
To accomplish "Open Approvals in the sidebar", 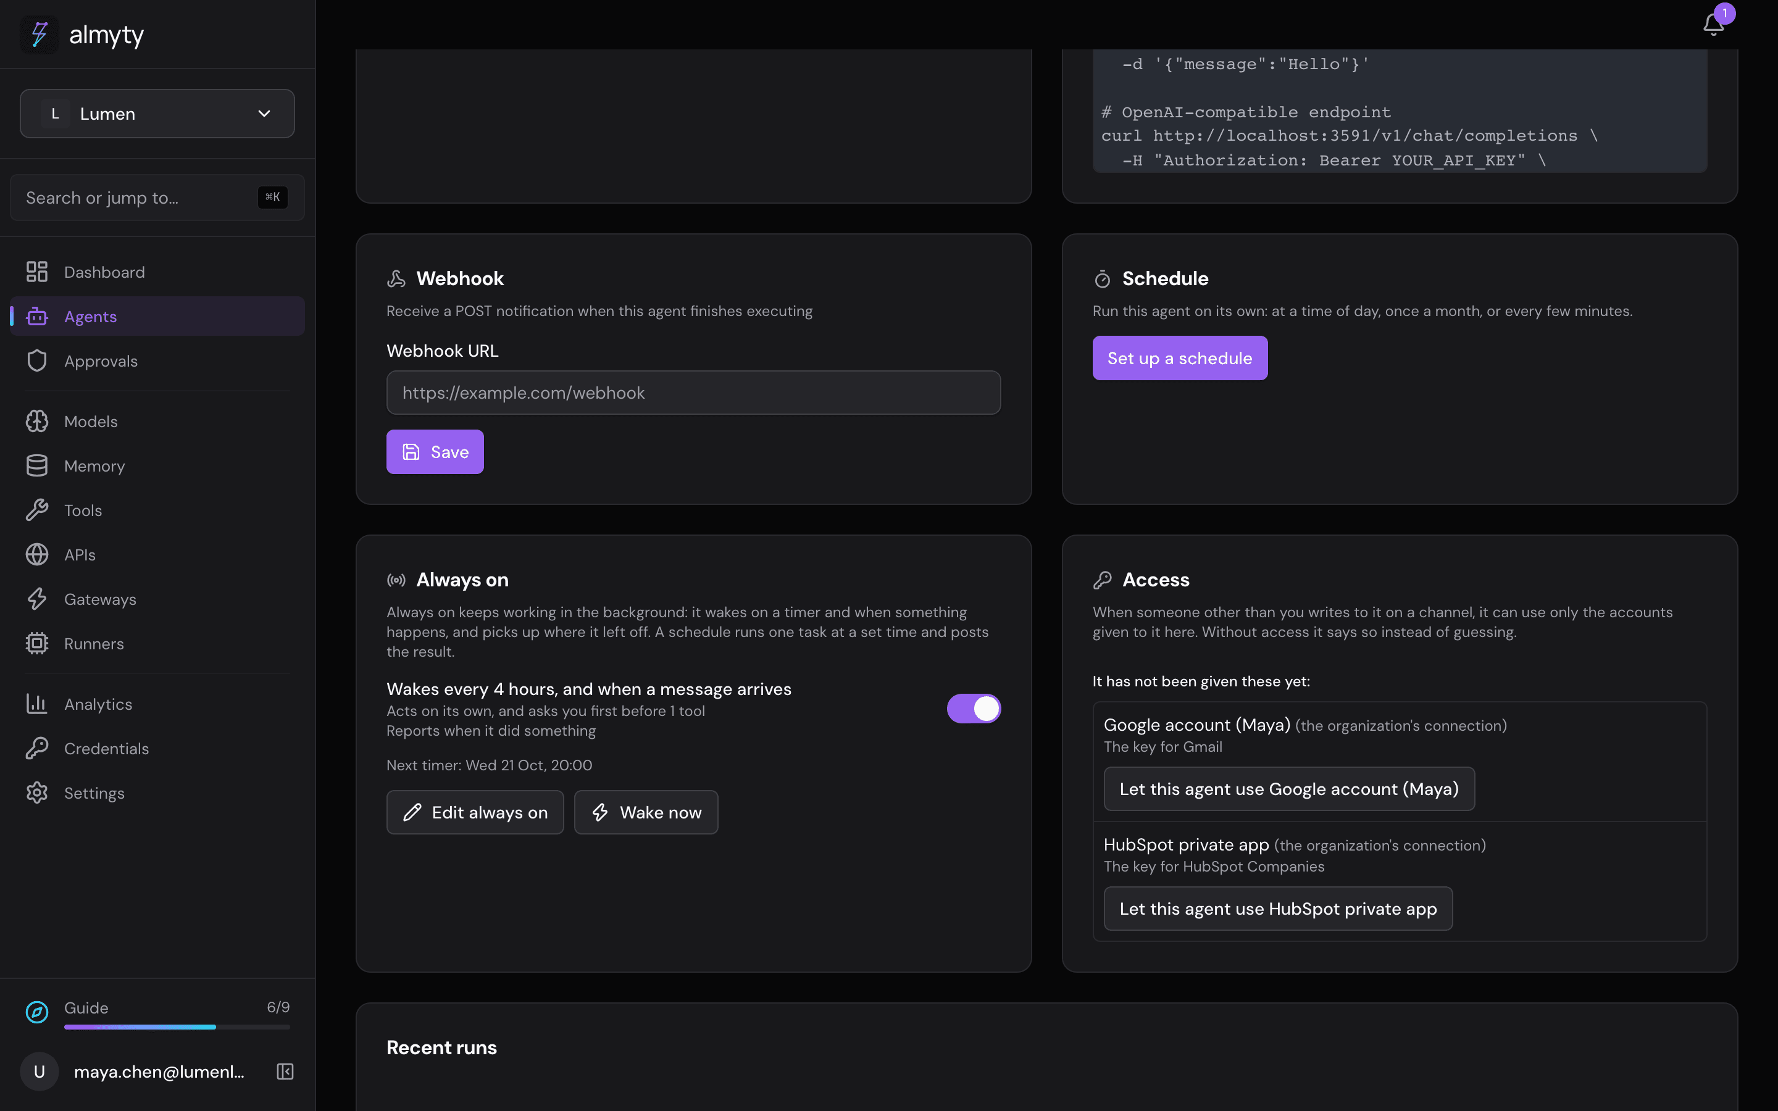I will [157, 361].
